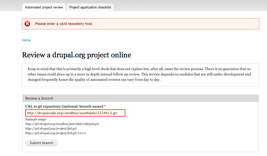
Task: Click the white X inside the error circle
Action: [27, 23]
